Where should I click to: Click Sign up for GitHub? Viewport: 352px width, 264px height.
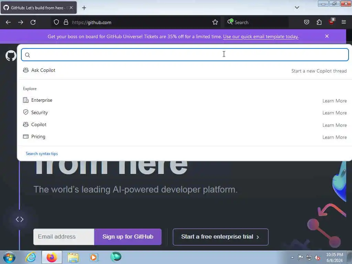(128, 237)
